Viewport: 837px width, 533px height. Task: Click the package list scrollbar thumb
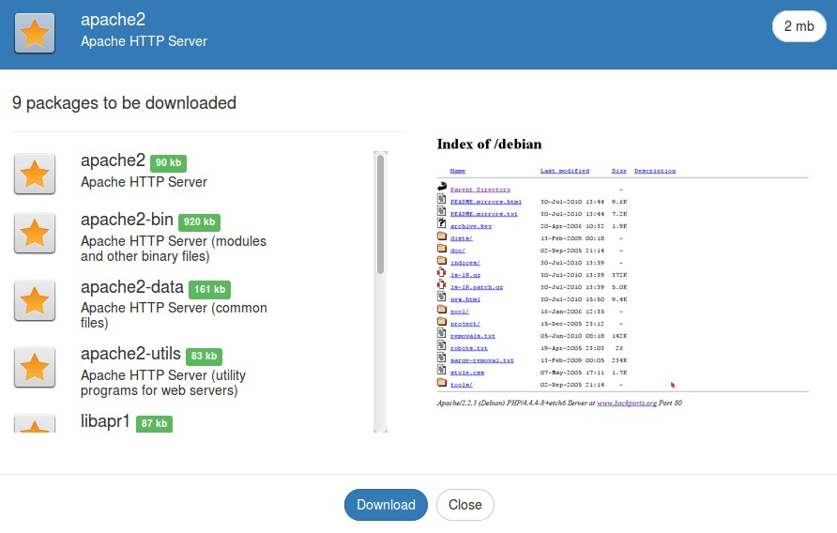(x=380, y=214)
